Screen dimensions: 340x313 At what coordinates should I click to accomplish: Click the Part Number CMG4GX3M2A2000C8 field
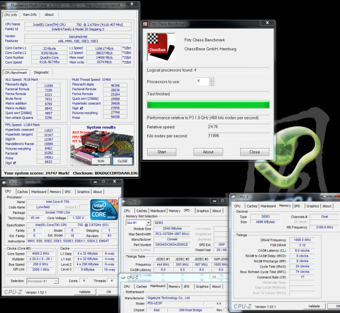(171, 245)
